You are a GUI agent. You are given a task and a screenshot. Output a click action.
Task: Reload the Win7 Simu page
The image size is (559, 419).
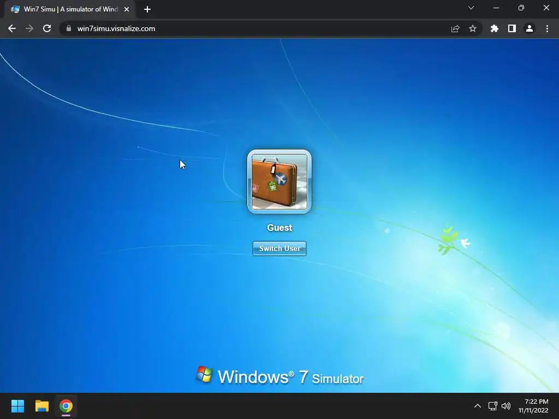[47, 28]
